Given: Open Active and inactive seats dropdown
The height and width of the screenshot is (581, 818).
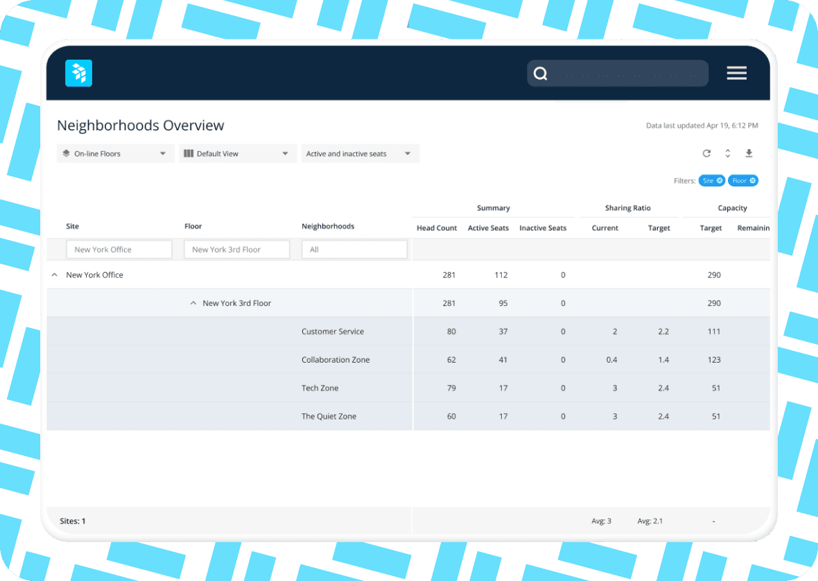Looking at the screenshot, I should (360, 154).
